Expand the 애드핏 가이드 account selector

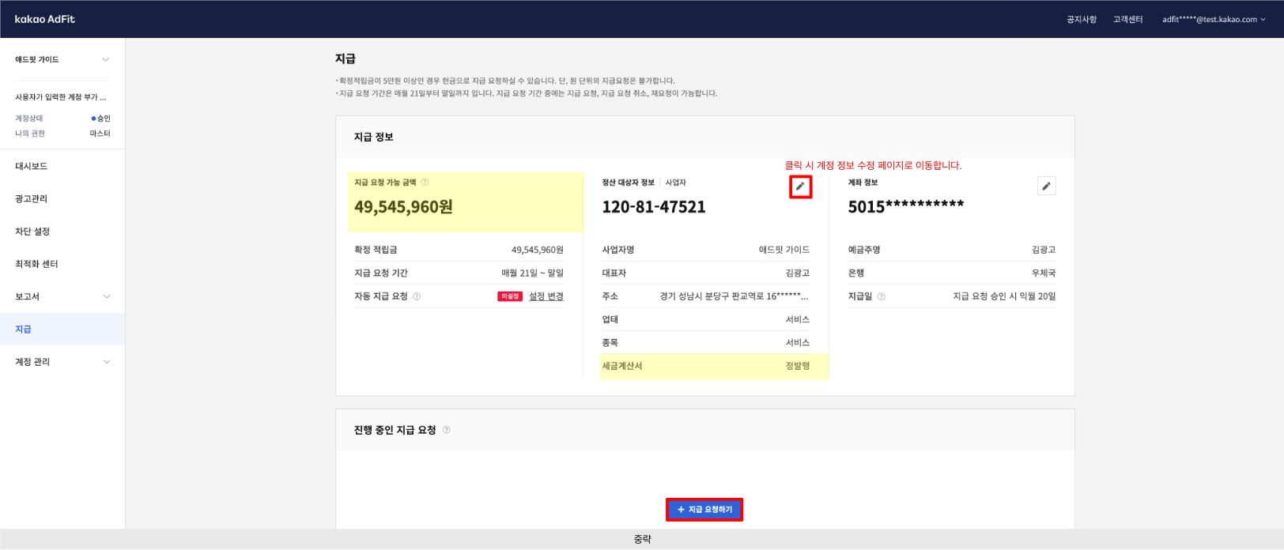105,59
